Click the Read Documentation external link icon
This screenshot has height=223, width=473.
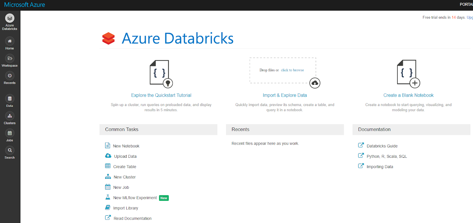tap(108, 218)
